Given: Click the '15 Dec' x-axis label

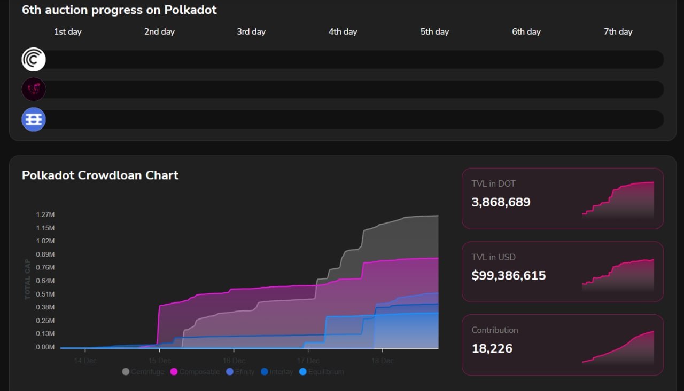Looking at the screenshot, I should coord(160,361).
